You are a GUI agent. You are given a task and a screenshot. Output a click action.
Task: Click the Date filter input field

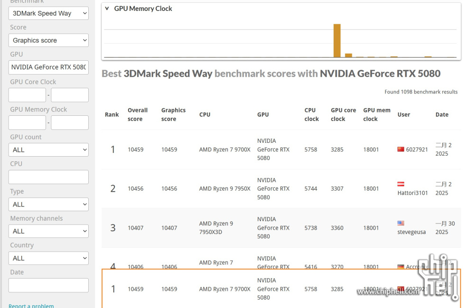click(x=48, y=285)
